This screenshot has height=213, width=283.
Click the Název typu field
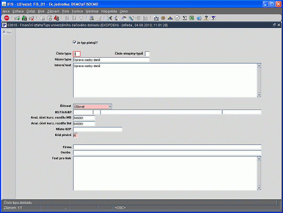111,60
